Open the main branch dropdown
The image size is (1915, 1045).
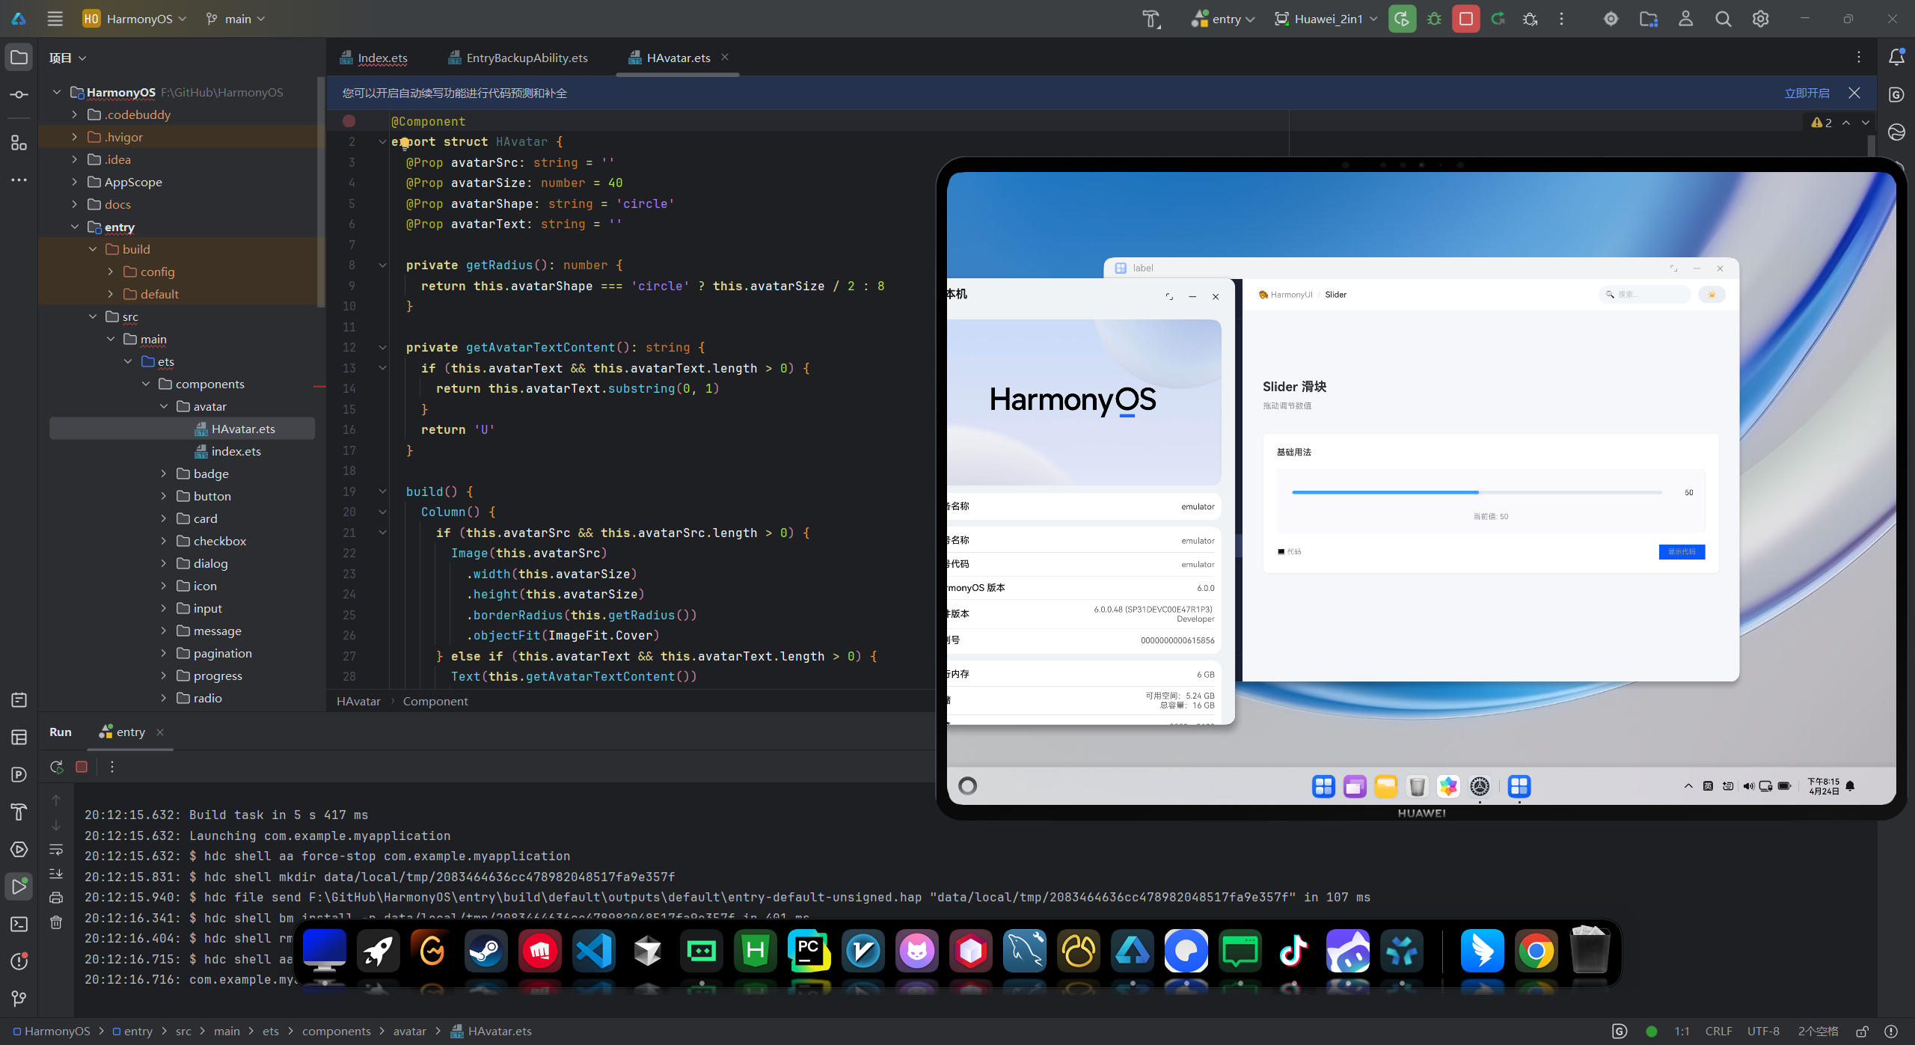236,19
